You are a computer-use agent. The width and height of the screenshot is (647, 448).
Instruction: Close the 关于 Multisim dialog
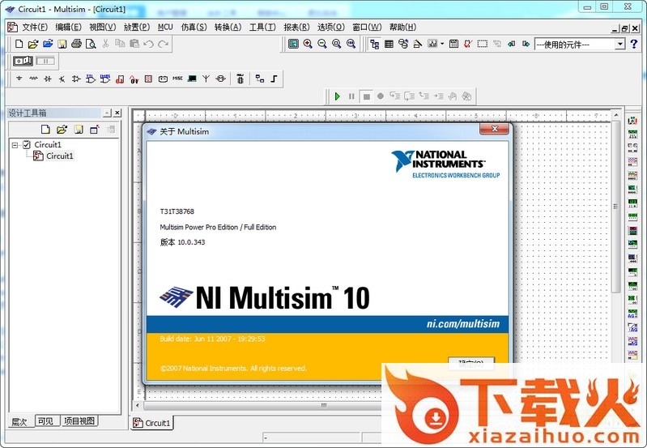pos(495,129)
